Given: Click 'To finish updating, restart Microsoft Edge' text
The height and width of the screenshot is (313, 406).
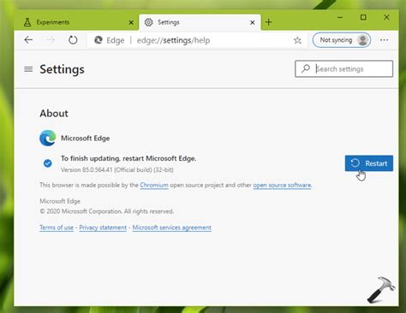Looking at the screenshot, I should (x=128, y=158).
